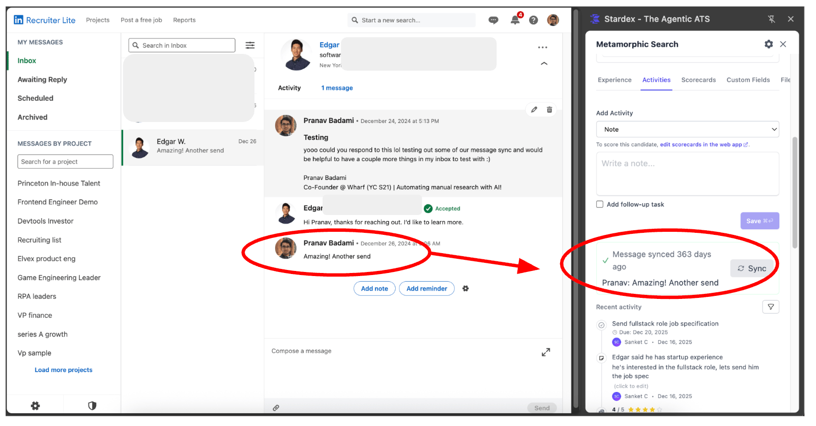
Task: Mark the fullstack role task complete
Action: 601,325
